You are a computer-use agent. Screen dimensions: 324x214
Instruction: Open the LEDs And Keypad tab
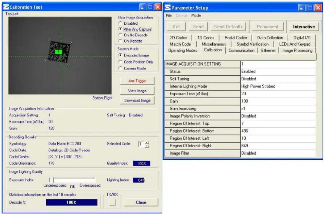pos(295,44)
